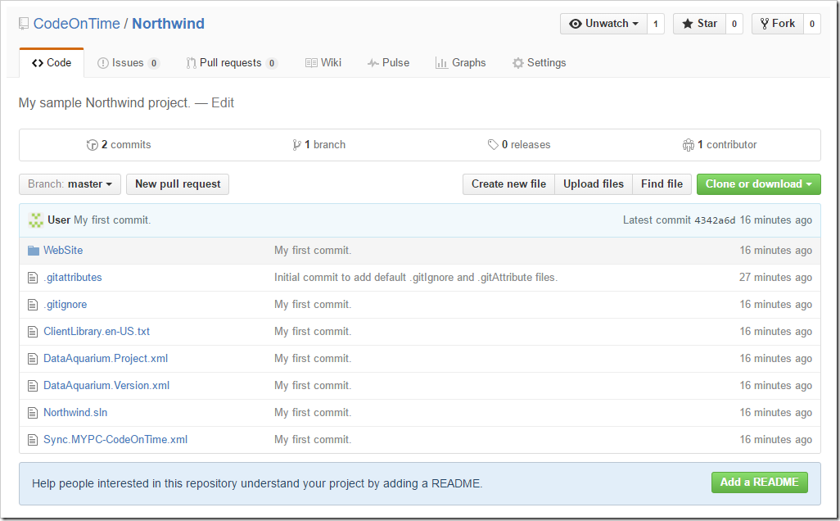Screen dimensions: 840x521
Task: Open the Issues tab
Action: (x=128, y=63)
